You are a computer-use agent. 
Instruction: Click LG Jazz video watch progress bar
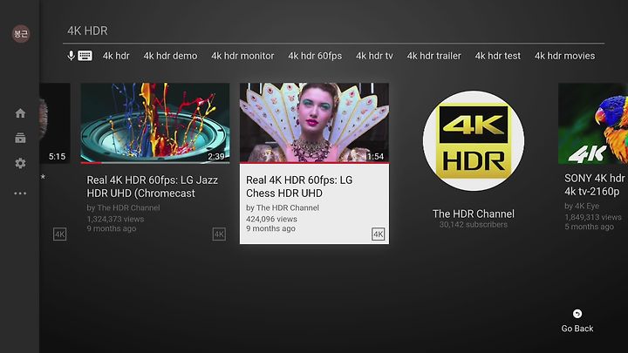pos(155,163)
